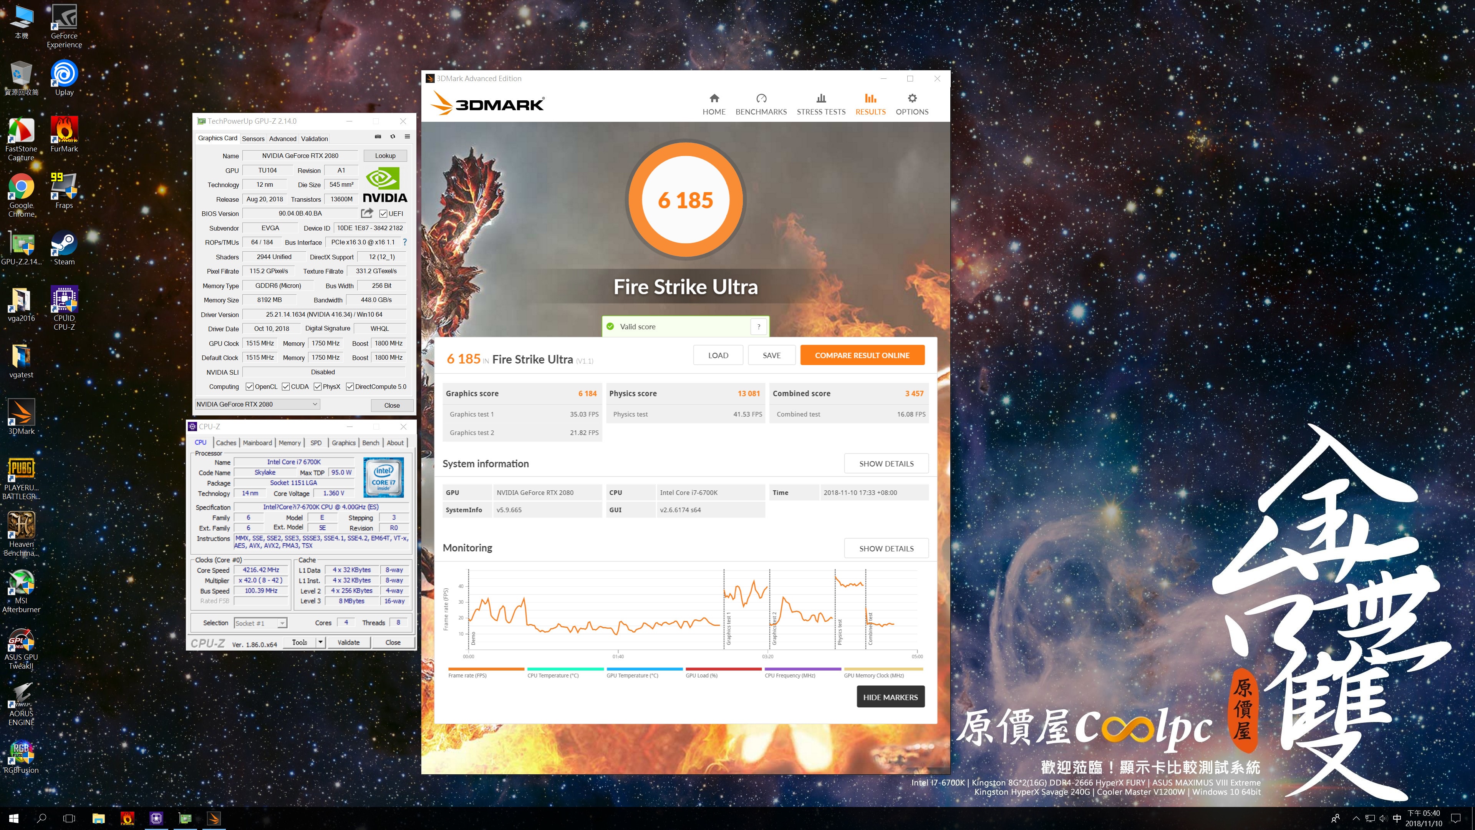The image size is (1475, 830).
Task: Open Google Chrome desktop shortcut
Action: point(21,195)
